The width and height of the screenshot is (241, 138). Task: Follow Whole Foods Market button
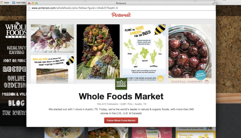click(121, 120)
